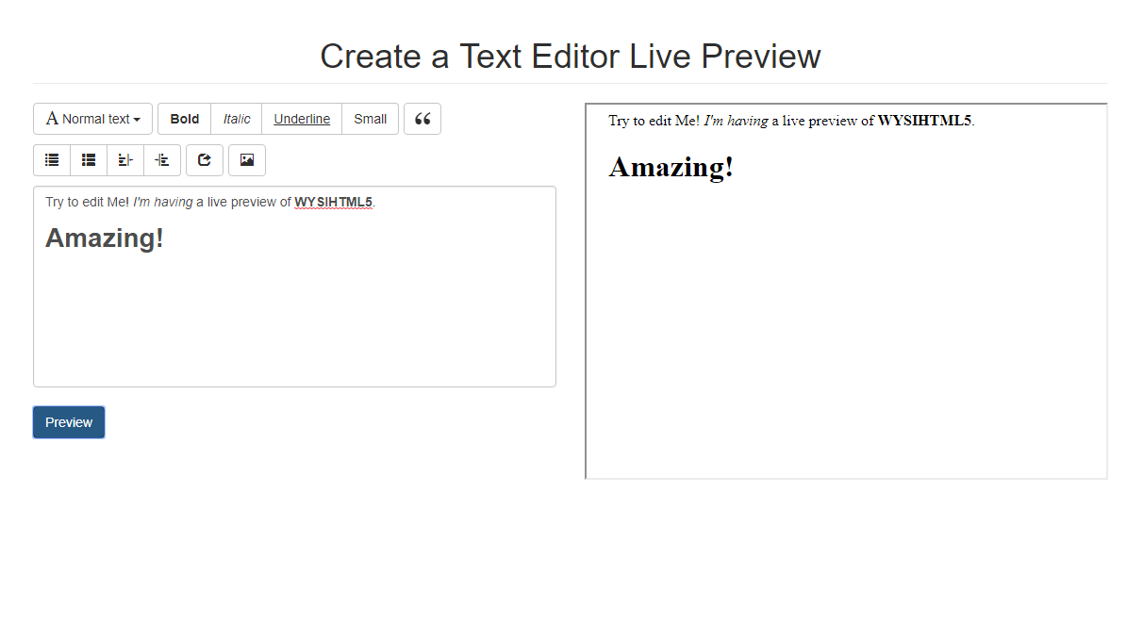Insert an unordered bullet list
The width and height of the screenshot is (1143, 624).
(52, 160)
